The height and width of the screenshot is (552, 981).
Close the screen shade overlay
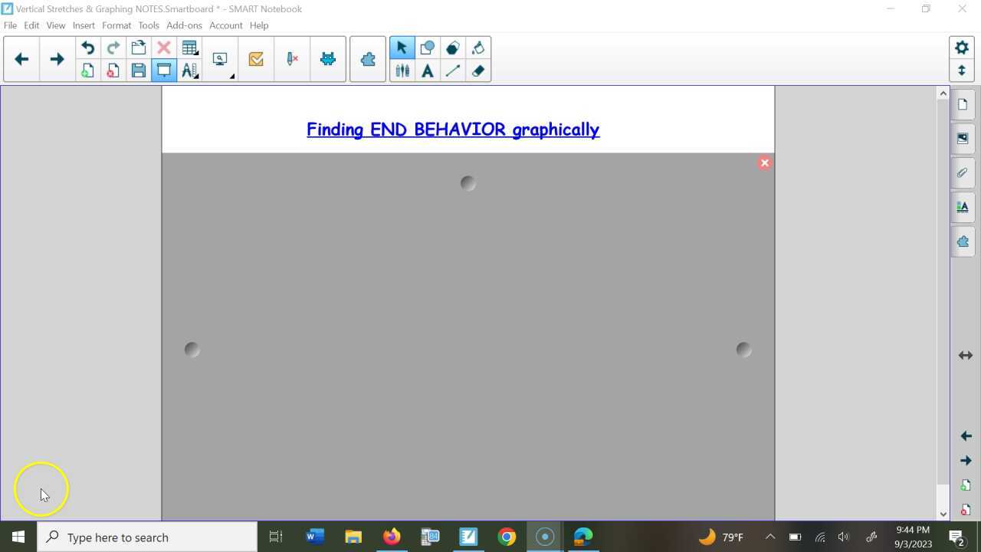point(764,163)
